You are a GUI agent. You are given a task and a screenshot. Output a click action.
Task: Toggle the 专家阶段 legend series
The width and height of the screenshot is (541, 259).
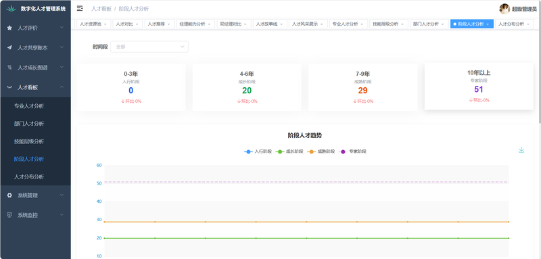point(352,151)
